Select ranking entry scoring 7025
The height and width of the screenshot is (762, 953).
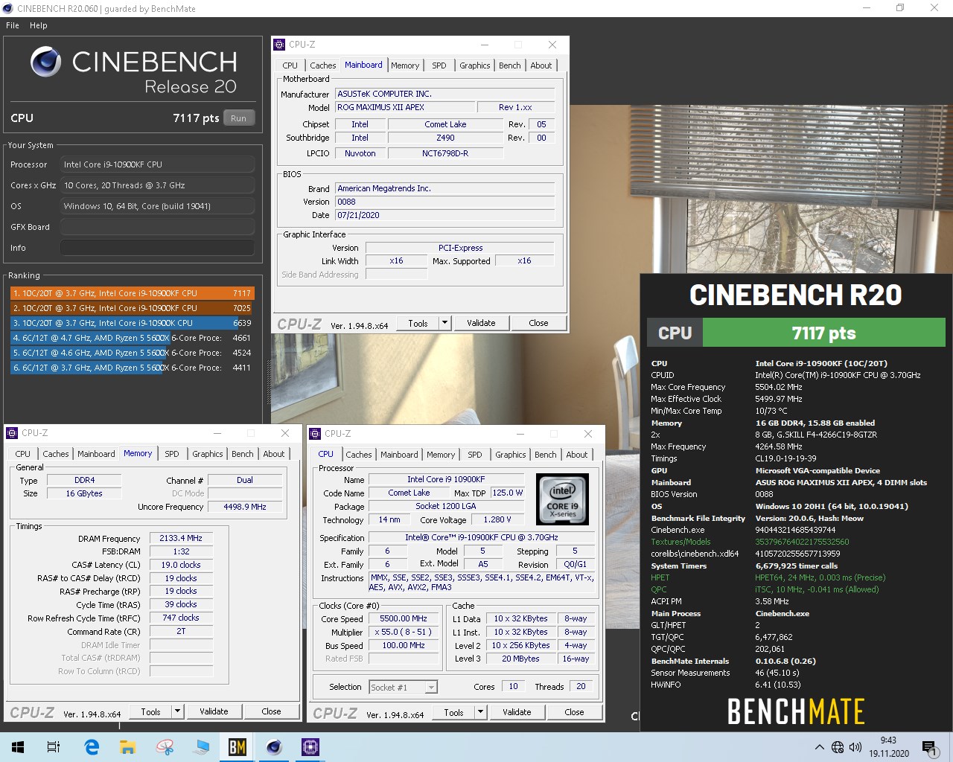(x=133, y=308)
